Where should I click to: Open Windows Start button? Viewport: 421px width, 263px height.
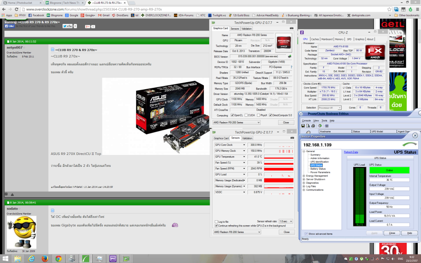click(5, 259)
